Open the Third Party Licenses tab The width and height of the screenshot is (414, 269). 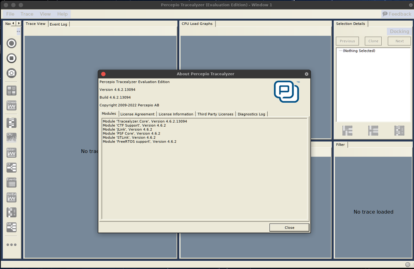click(215, 114)
